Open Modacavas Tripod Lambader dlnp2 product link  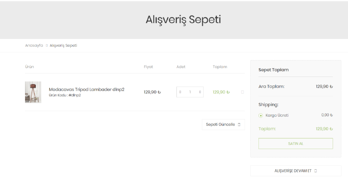point(86,89)
